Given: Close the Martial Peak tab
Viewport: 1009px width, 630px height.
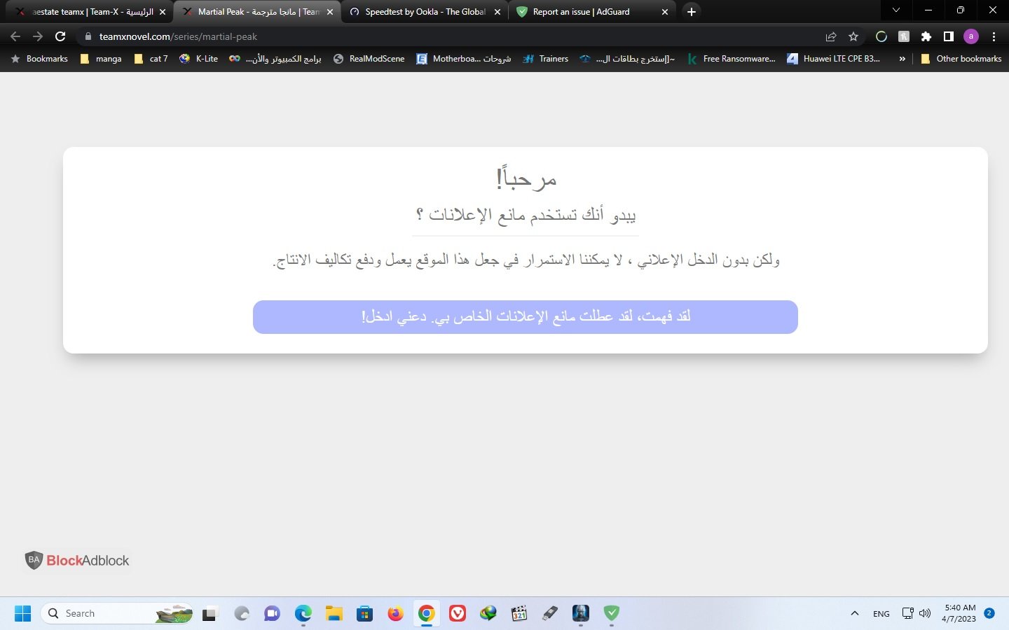Looking at the screenshot, I should coord(330,12).
